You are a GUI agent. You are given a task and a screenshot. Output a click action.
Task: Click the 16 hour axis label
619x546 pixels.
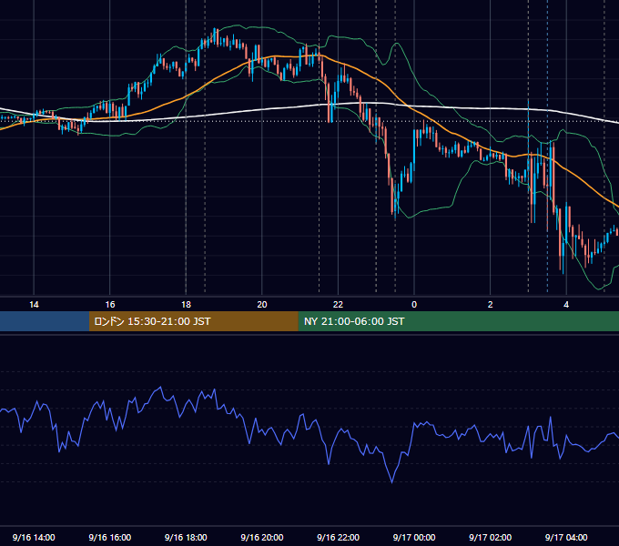(110, 305)
